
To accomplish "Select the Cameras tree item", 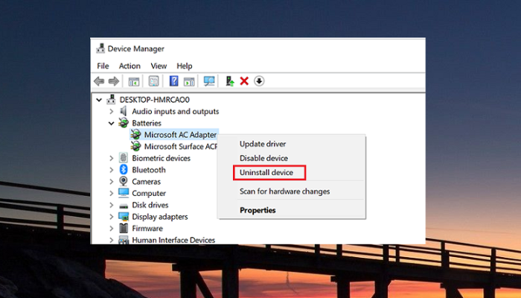I will [146, 182].
